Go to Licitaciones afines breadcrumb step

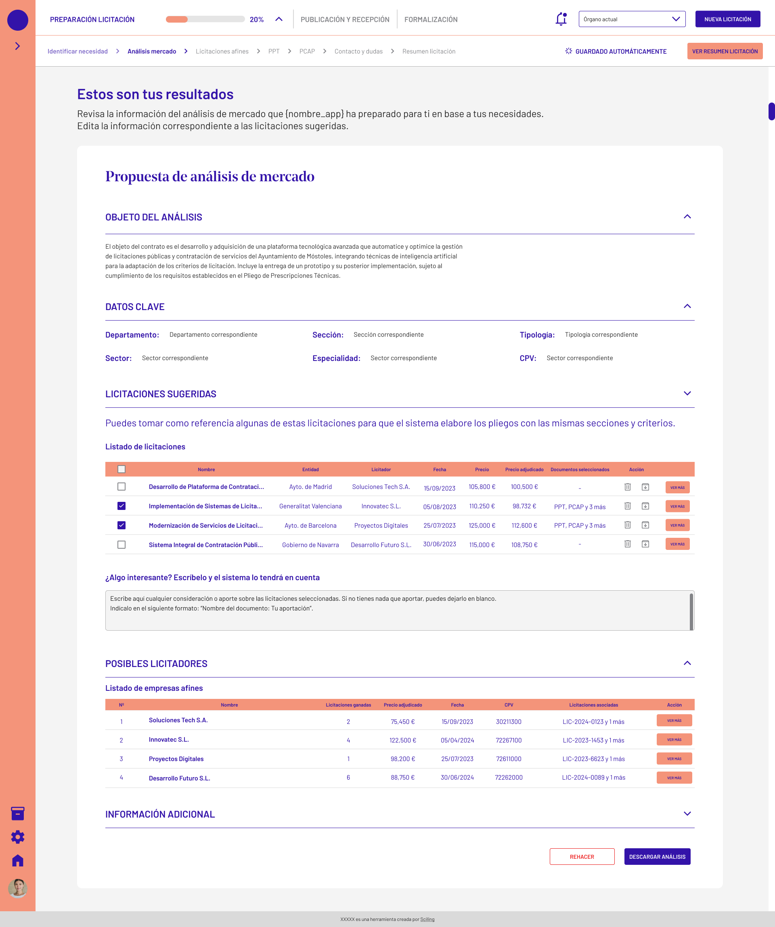pyautogui.click(x=222, y=51)
